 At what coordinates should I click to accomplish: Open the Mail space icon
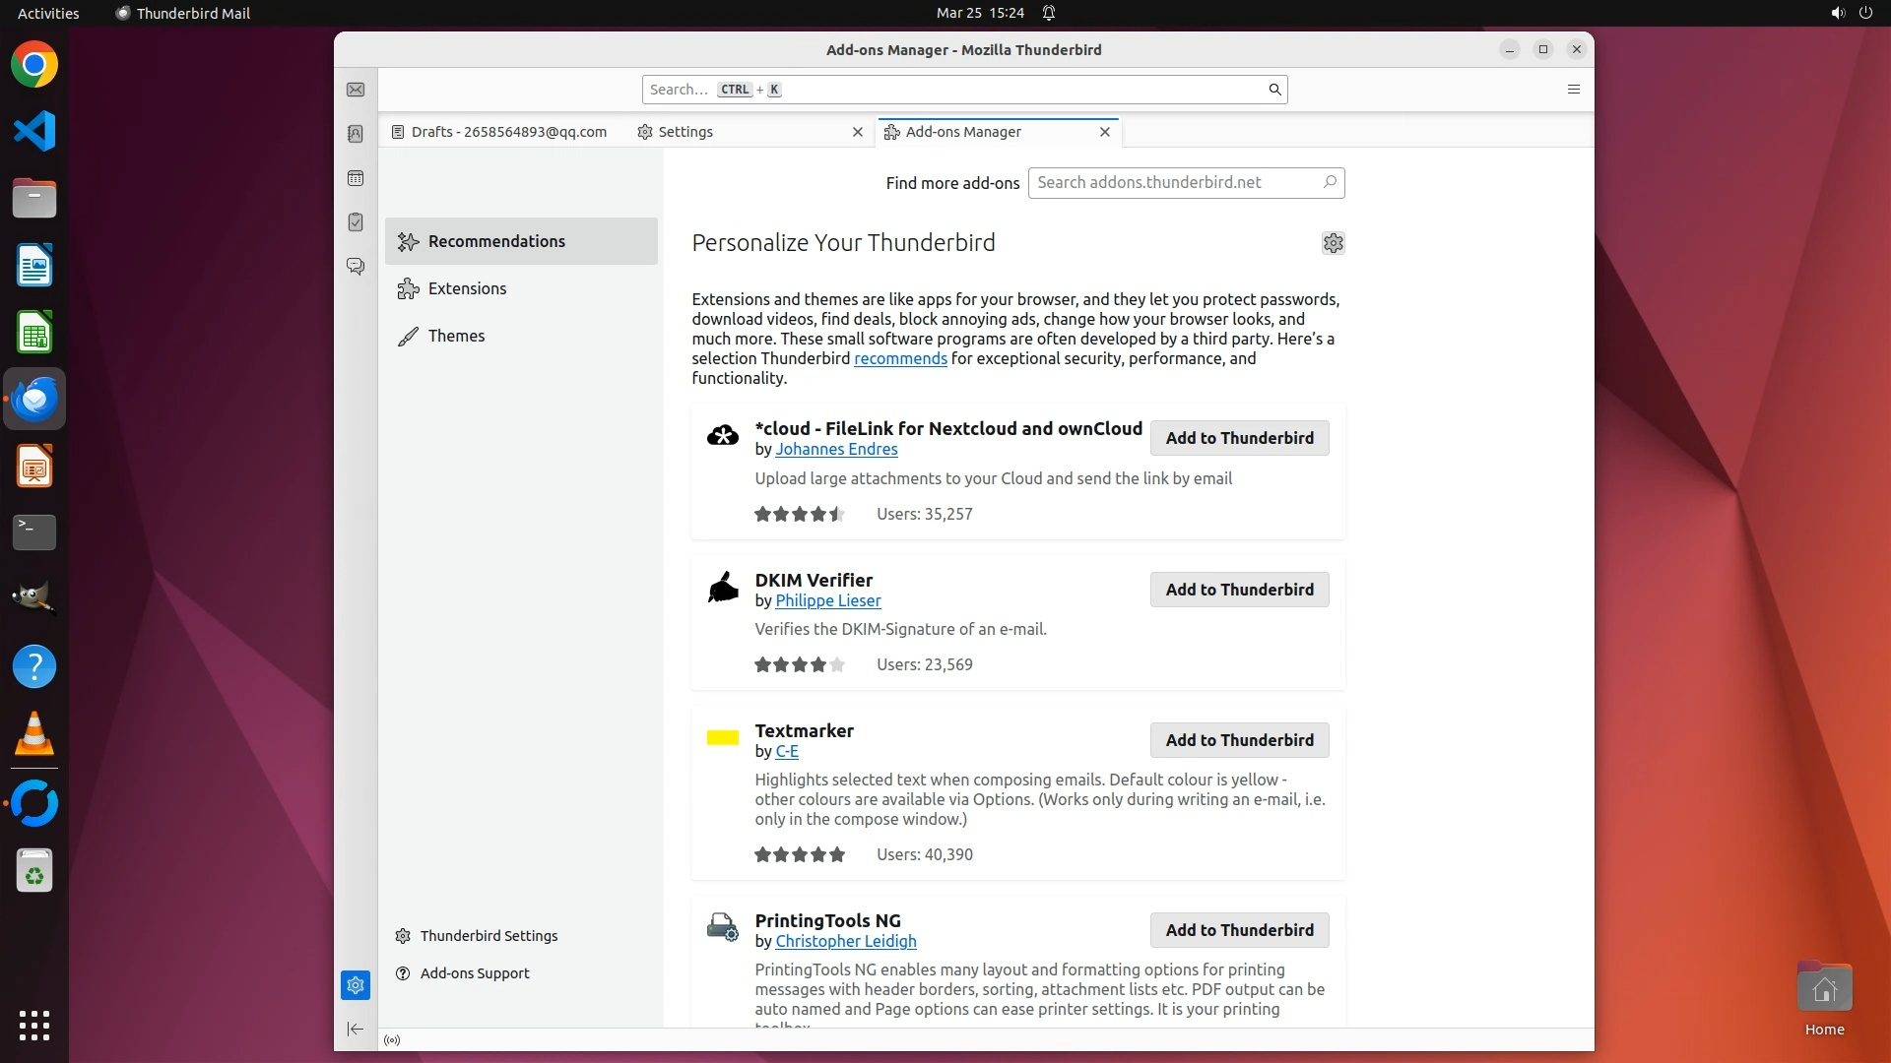(x=356, y=90)
